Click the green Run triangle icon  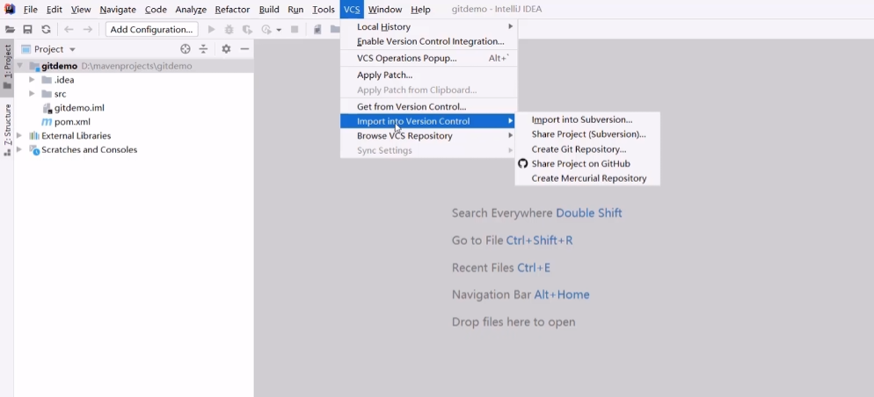(211, 30)
